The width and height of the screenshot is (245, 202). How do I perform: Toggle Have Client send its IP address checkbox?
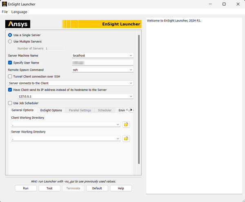[10, 90]
